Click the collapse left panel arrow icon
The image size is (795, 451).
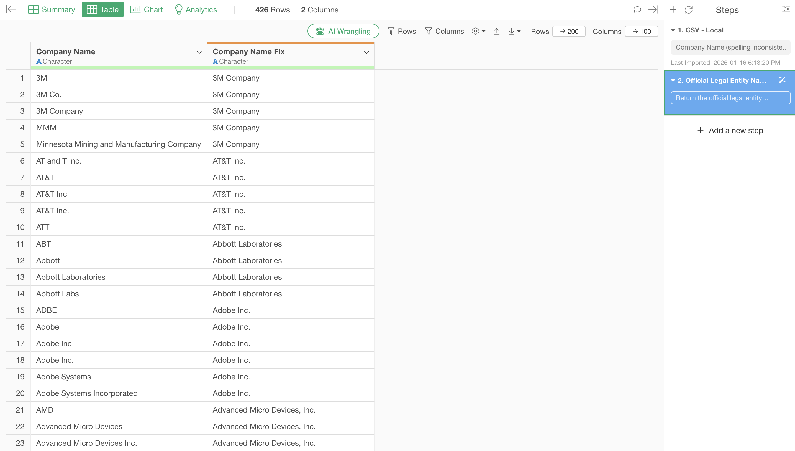click(x=11, y=9)
